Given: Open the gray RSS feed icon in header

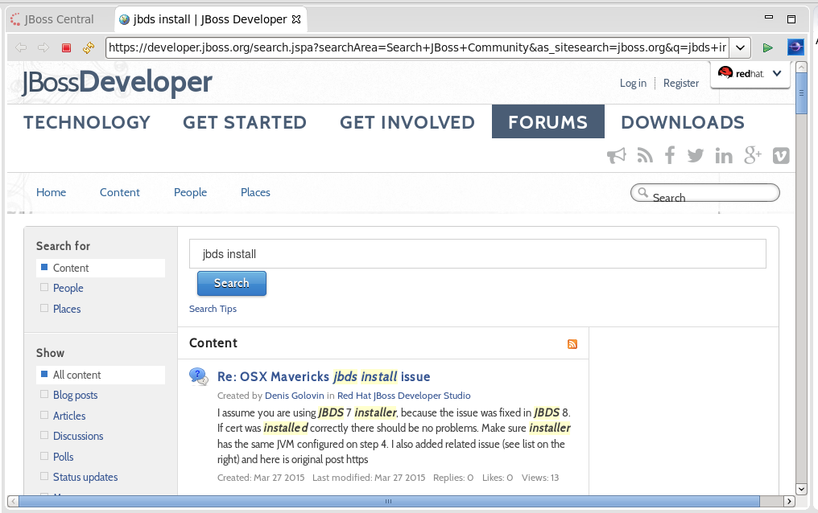Looking at the screenshot, I should click(x=645, y=155).
